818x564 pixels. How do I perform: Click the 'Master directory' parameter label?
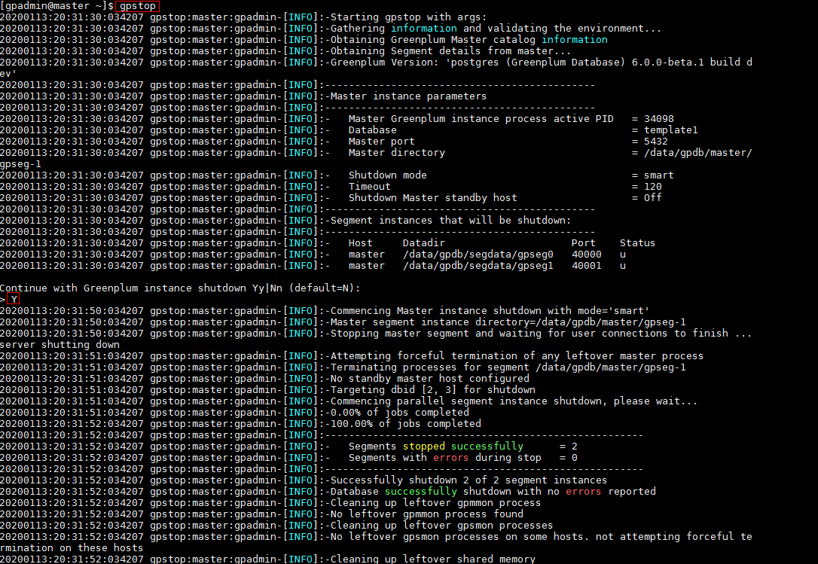coord(396,153)
